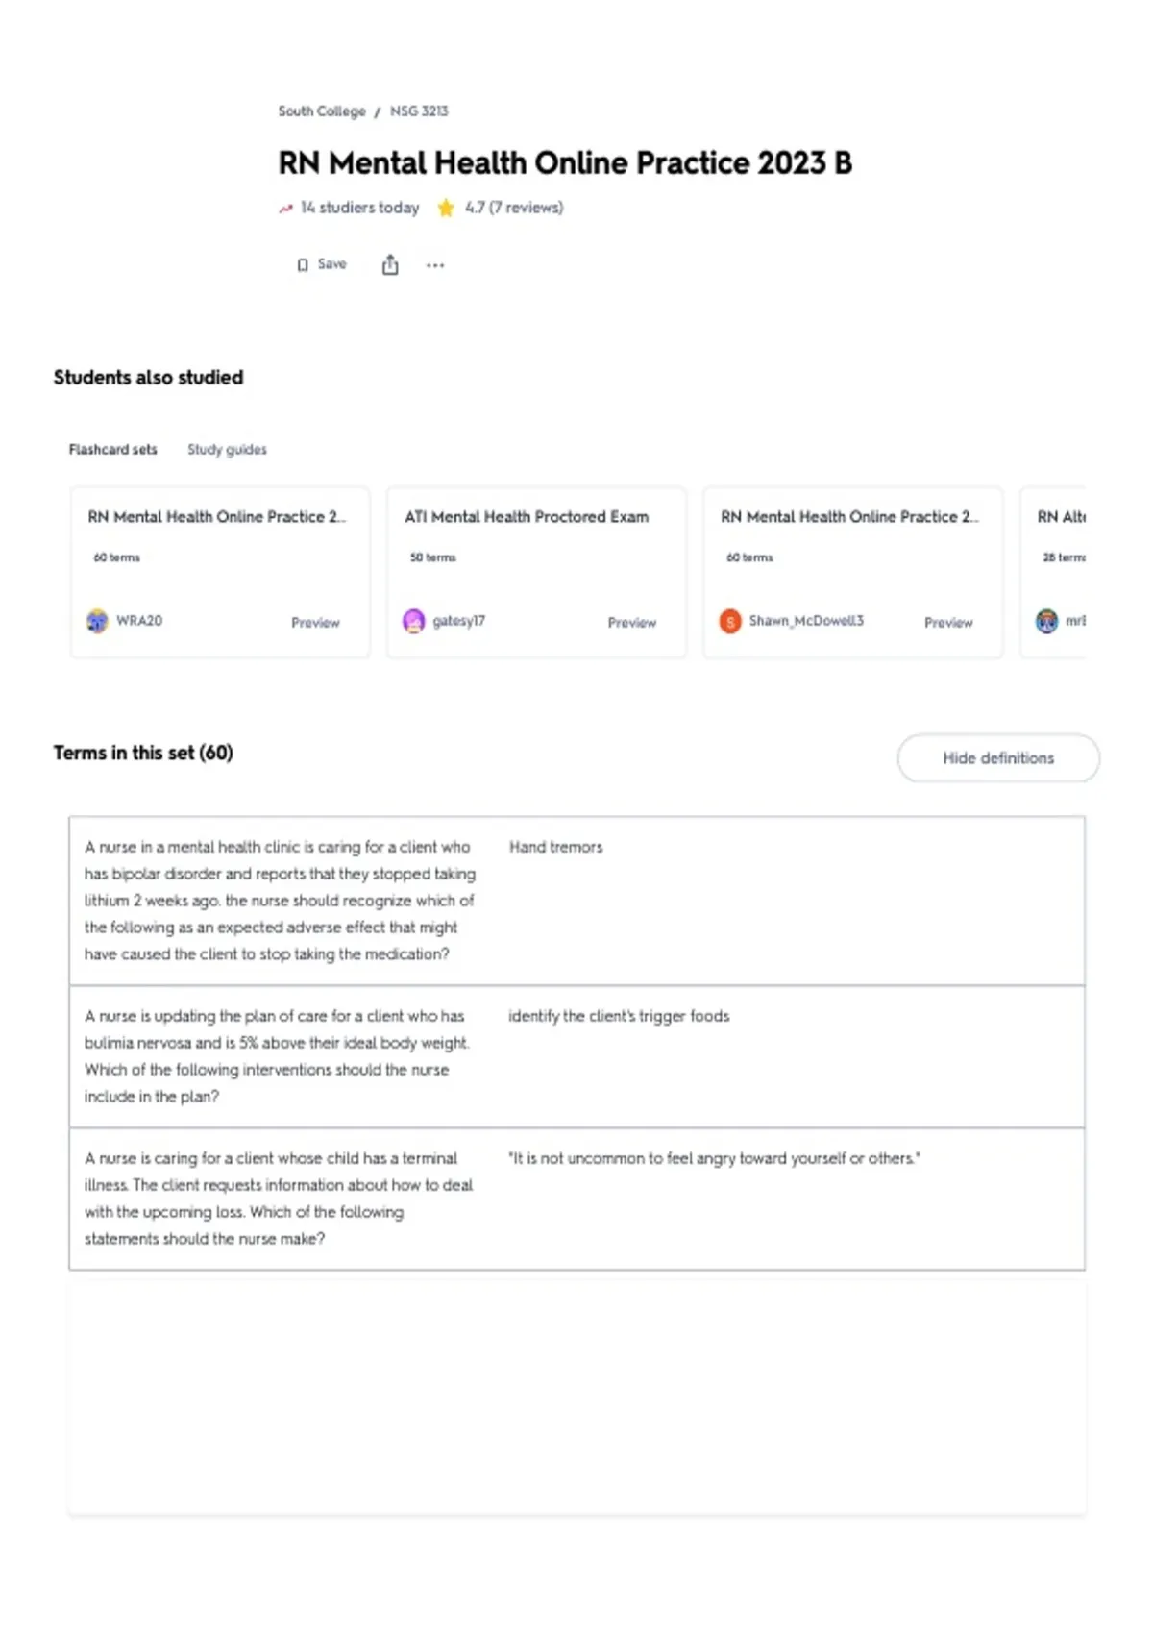Open the three-dots more options menu
The image size is (1153, 1634).
click(x=435, y=265)
